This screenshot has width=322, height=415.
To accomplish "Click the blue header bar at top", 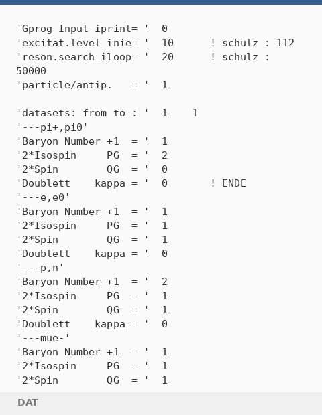I will [161, 2].
